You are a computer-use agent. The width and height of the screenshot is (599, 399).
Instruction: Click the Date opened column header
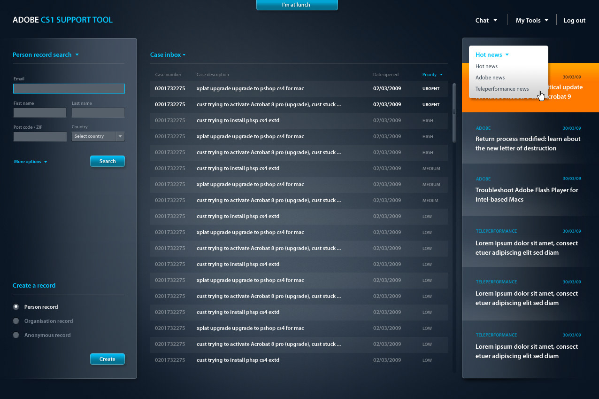pyautogui.click(x=386, y=75)
